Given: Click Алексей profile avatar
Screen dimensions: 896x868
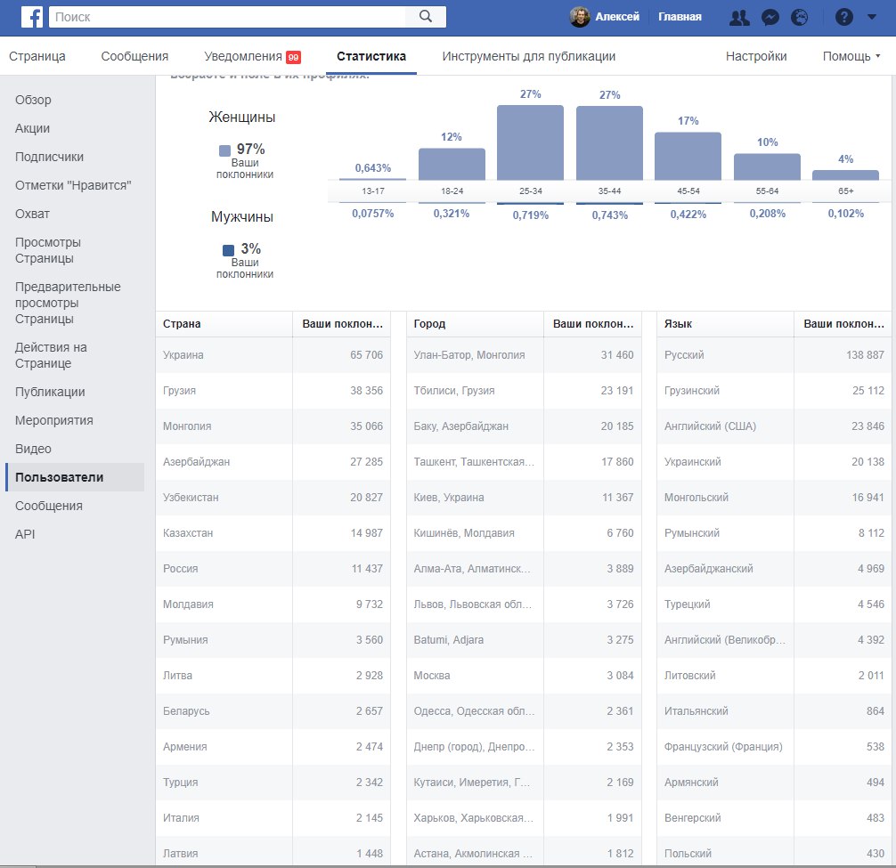Looking at the screenshot, I should pyautogui.click(x=580, y=17).
